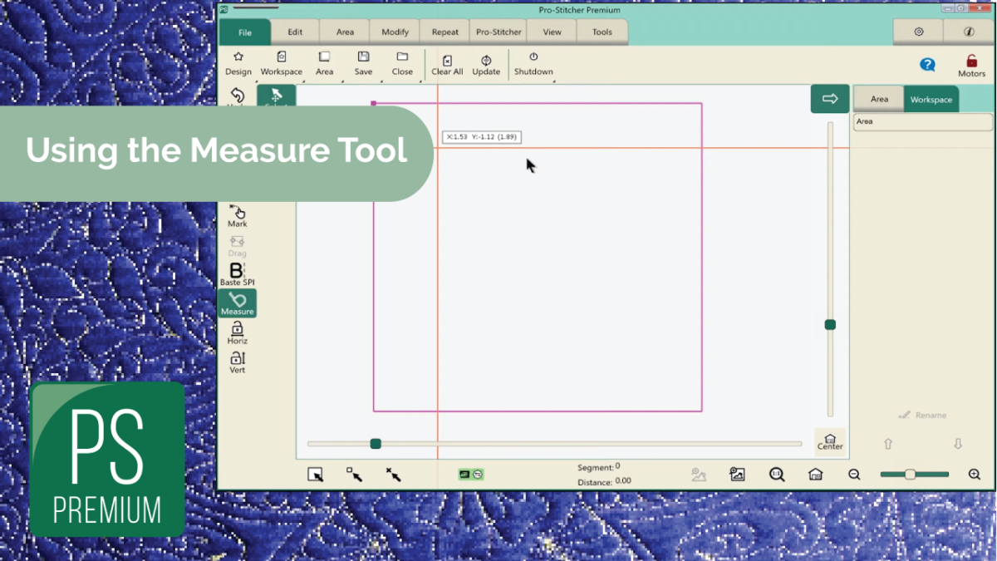The image size is (997, 561).
Task: Click the zoom slider handle
Action: [x=910, y=475]
